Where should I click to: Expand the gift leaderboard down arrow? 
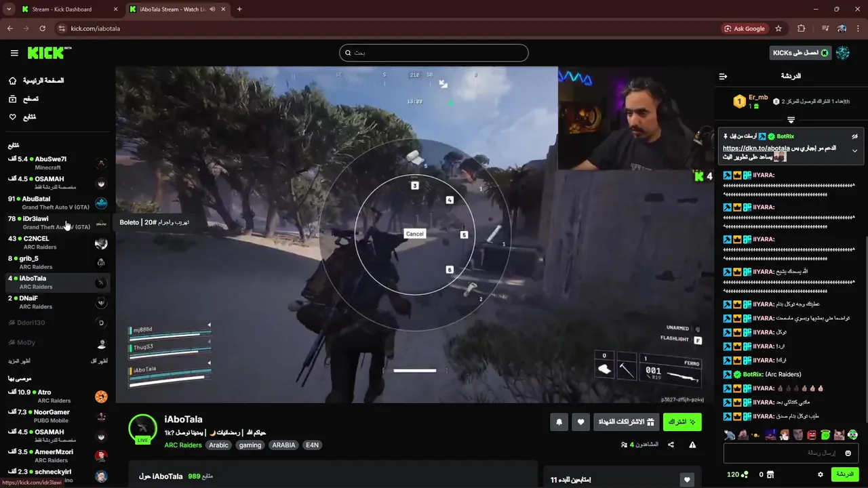point(791,120)
